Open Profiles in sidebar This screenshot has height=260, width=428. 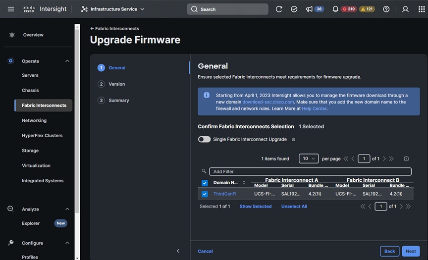point(30,257)
